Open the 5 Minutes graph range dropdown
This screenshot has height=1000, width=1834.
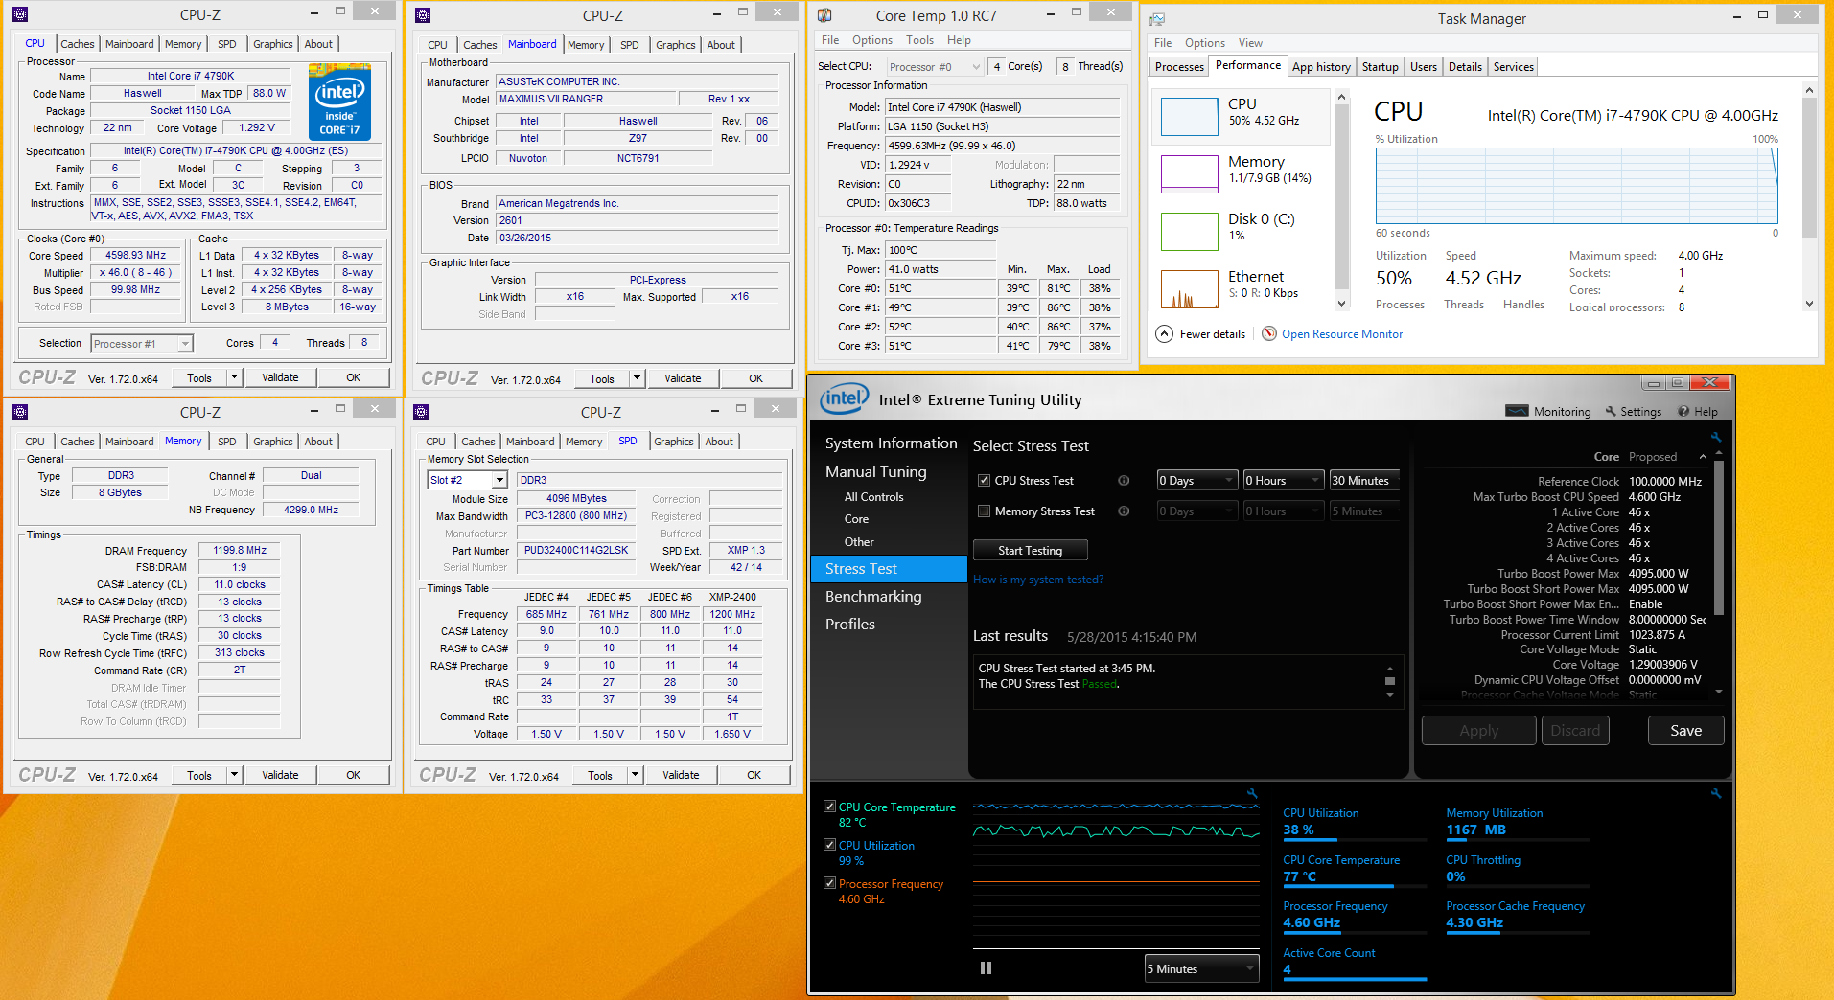pos(1202,969)
